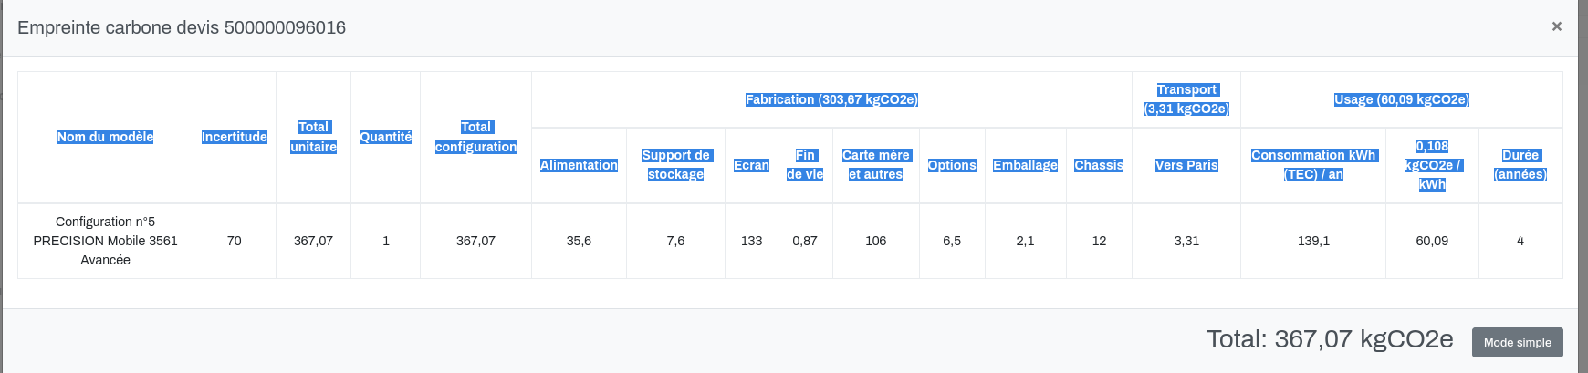Select the Vers Paris header

click(1186, 165)
